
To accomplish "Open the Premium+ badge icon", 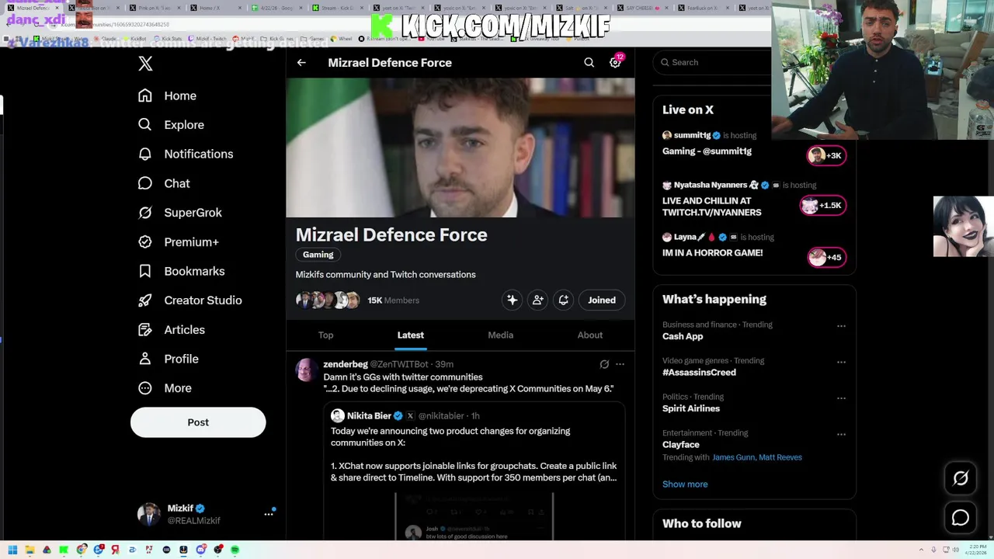I will pos(144,241).
